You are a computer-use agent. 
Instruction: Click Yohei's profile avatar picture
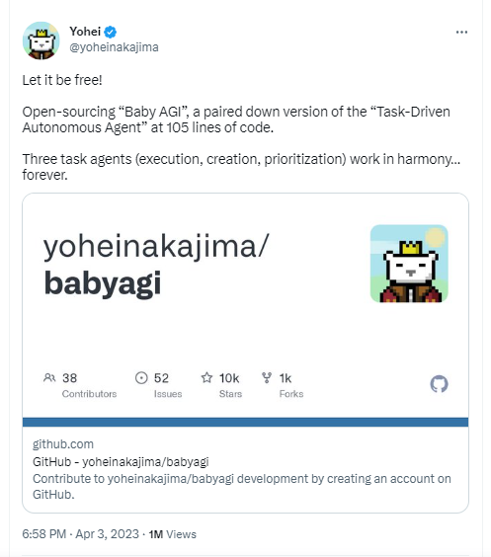(41, 40)
